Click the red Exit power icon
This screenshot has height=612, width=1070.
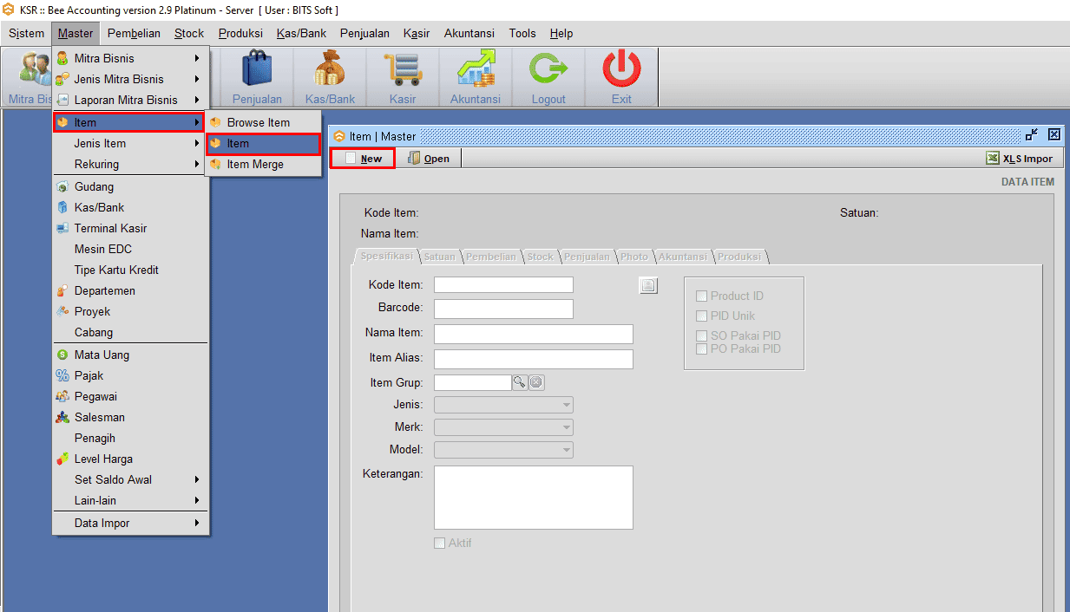click(x=621, y=69)
